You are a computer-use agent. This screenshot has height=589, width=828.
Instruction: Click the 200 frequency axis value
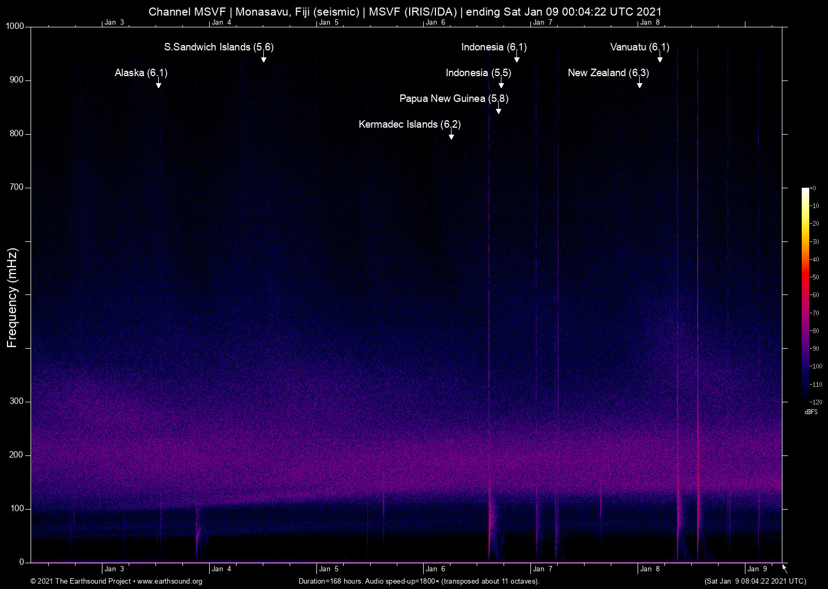[17, 455]
